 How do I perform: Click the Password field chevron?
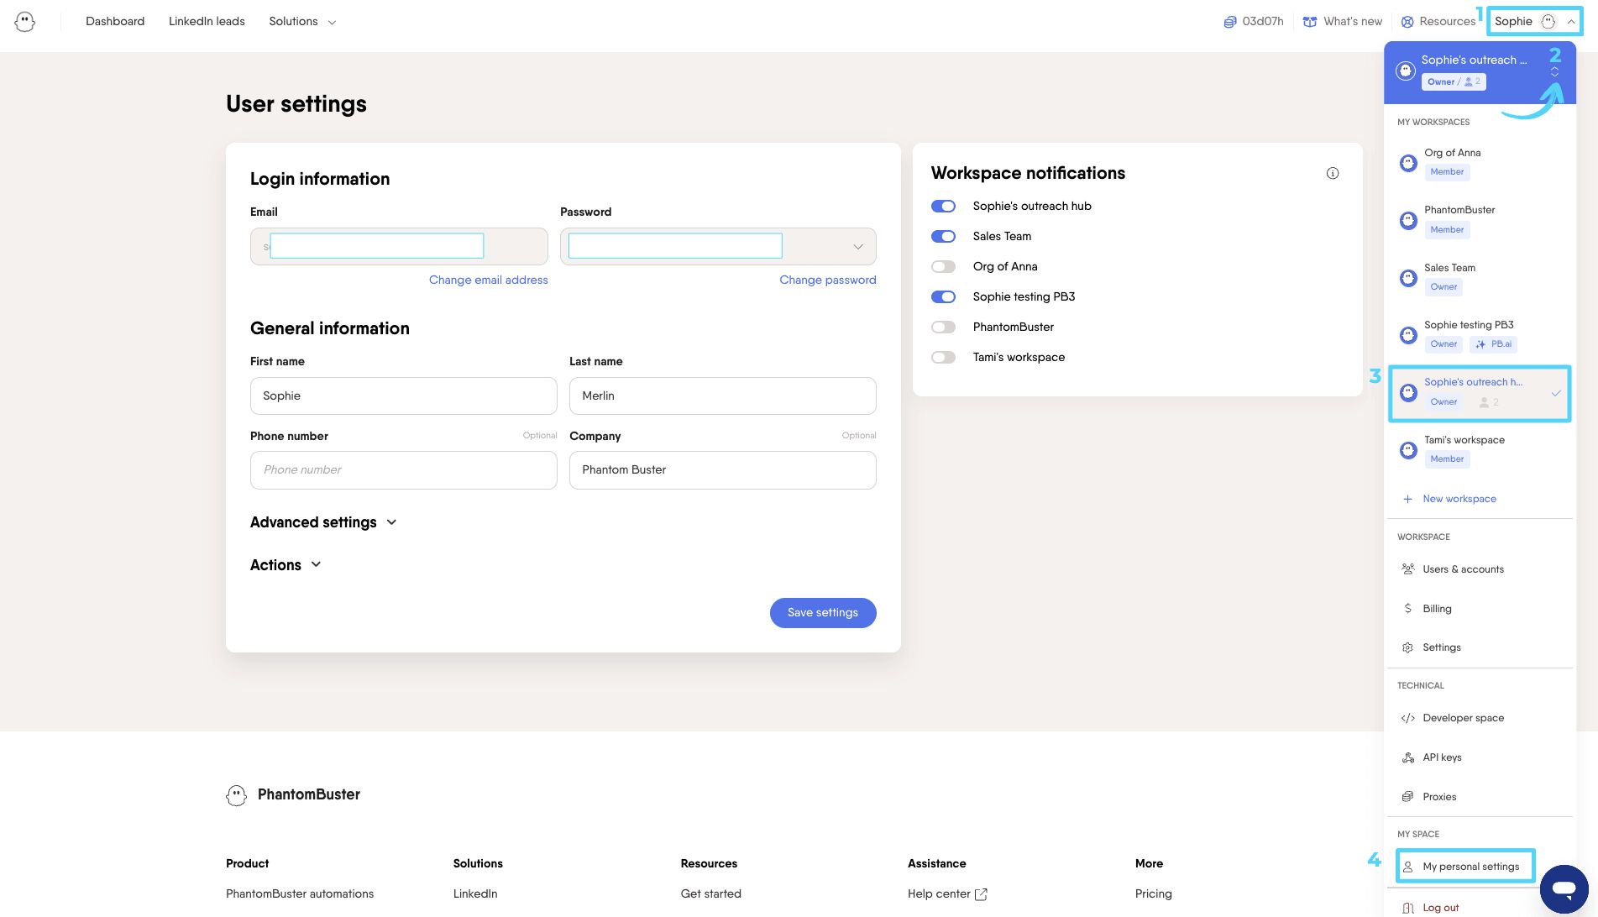click(x=858, y=247)
